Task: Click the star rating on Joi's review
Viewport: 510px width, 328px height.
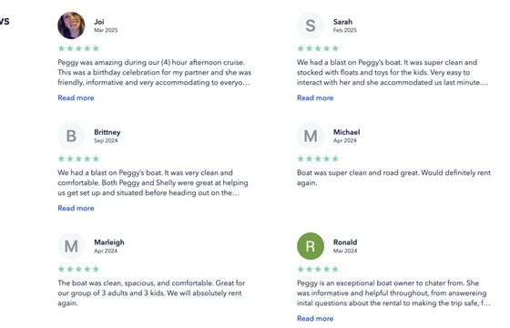Action: tap(78, 48)
